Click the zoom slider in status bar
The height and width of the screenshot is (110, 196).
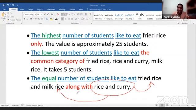point(180,105)
